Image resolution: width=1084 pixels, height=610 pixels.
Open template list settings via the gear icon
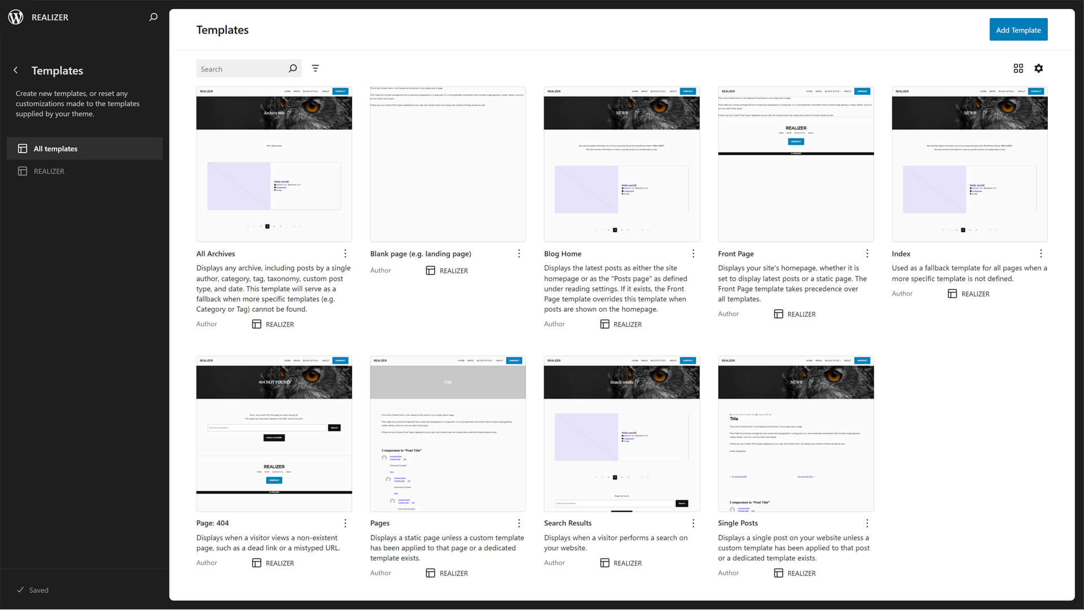click(1039, 68)
